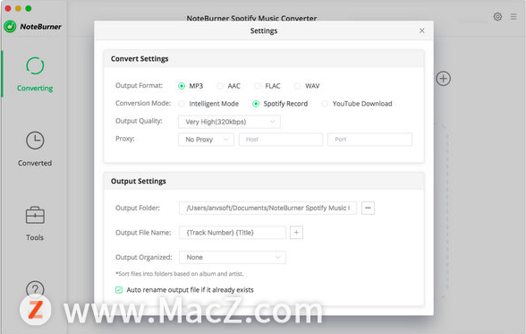Screen dimensions: 526x334
Task: Open the Converted history clock icon
Action: 35,141
